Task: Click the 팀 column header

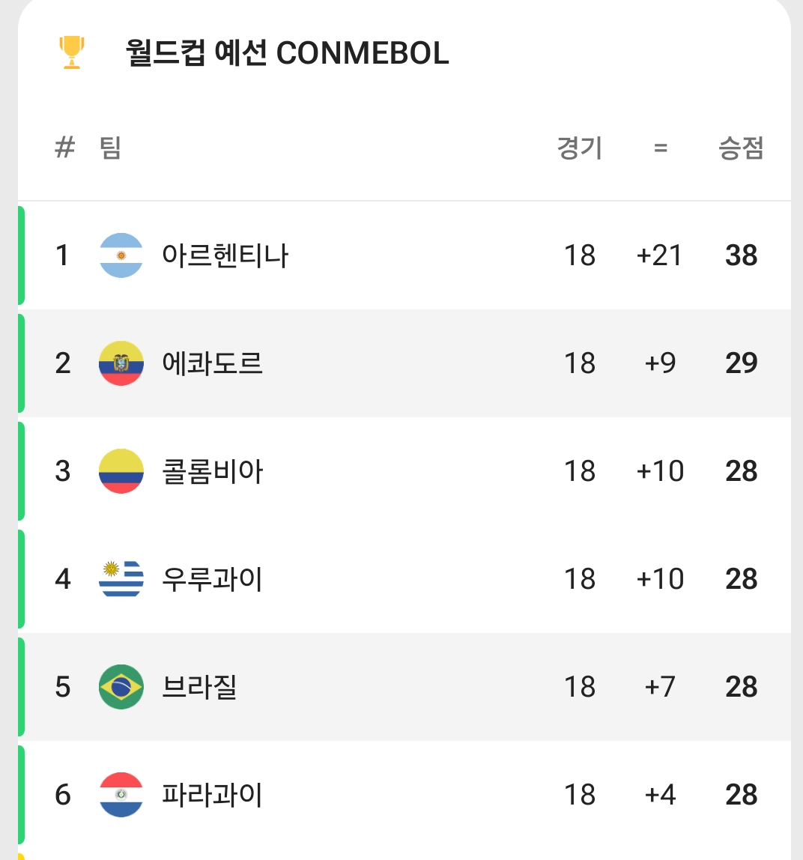Action: pyautogui.click(x=110, y=148)
